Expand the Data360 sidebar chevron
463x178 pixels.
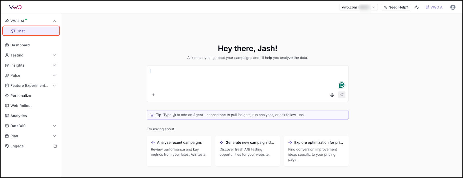[54, 126]
